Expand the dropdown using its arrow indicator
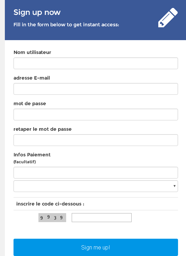 174,186
